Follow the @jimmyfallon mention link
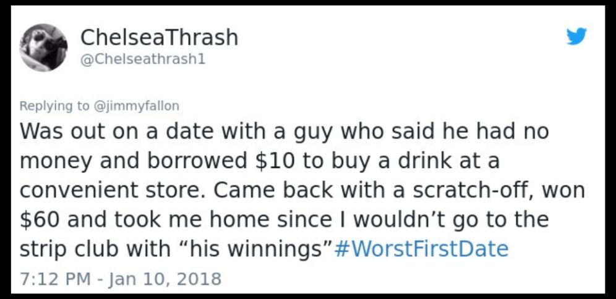 click(135, 106)
